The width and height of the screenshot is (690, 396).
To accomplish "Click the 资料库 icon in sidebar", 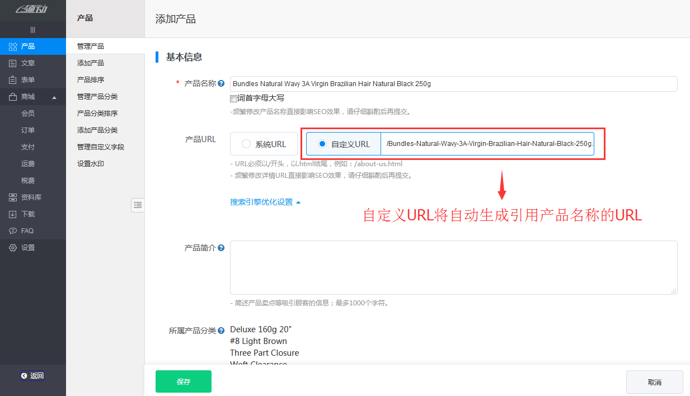I will (12, 197).
